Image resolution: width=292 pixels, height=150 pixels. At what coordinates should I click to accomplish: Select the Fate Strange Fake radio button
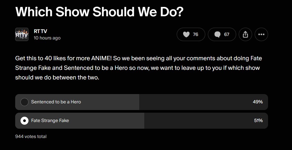pos(24,121)
